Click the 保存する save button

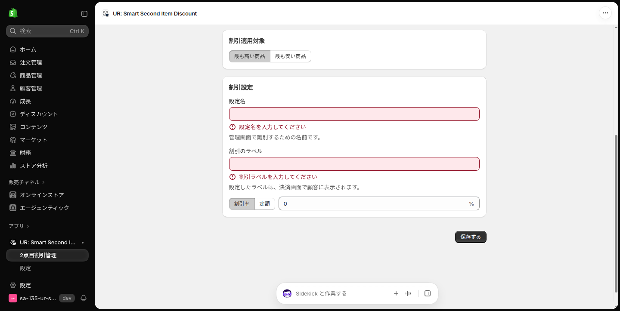click(x=471, y=237)
